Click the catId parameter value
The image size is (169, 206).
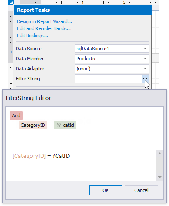(68, 125)
